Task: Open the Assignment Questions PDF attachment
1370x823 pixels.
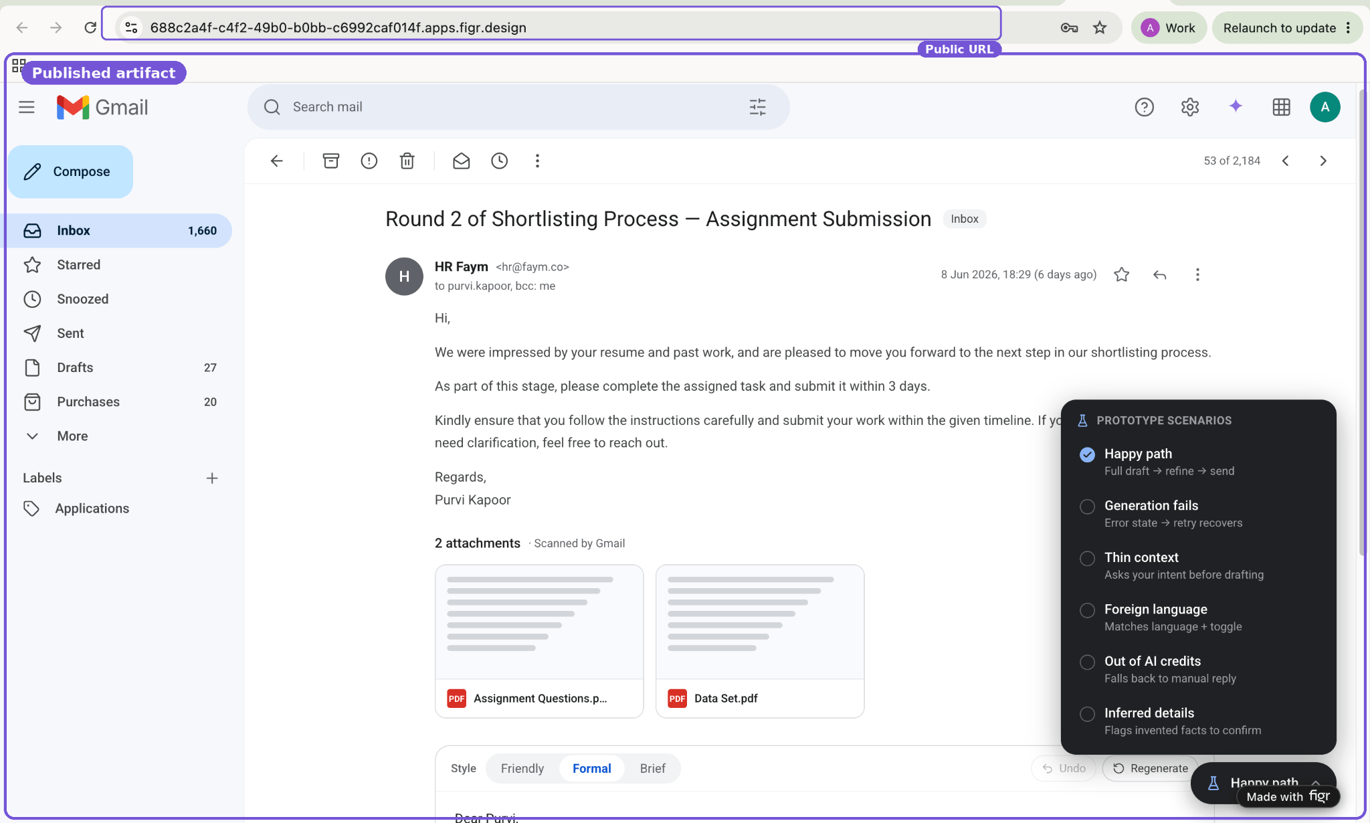Action: click(x=539, y=641)
